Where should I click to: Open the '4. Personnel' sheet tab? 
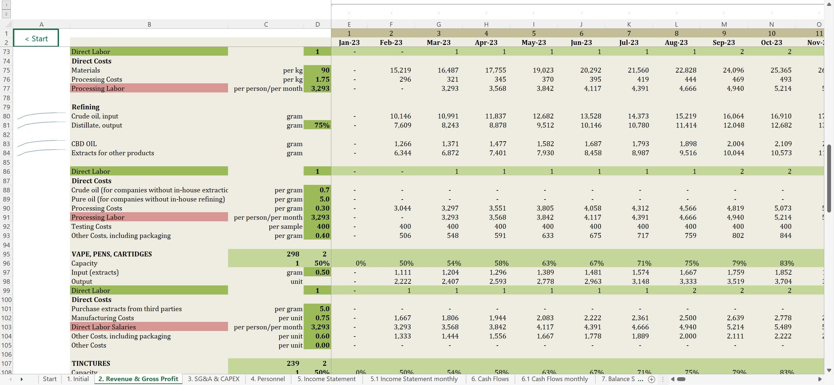tap(267, 379)
